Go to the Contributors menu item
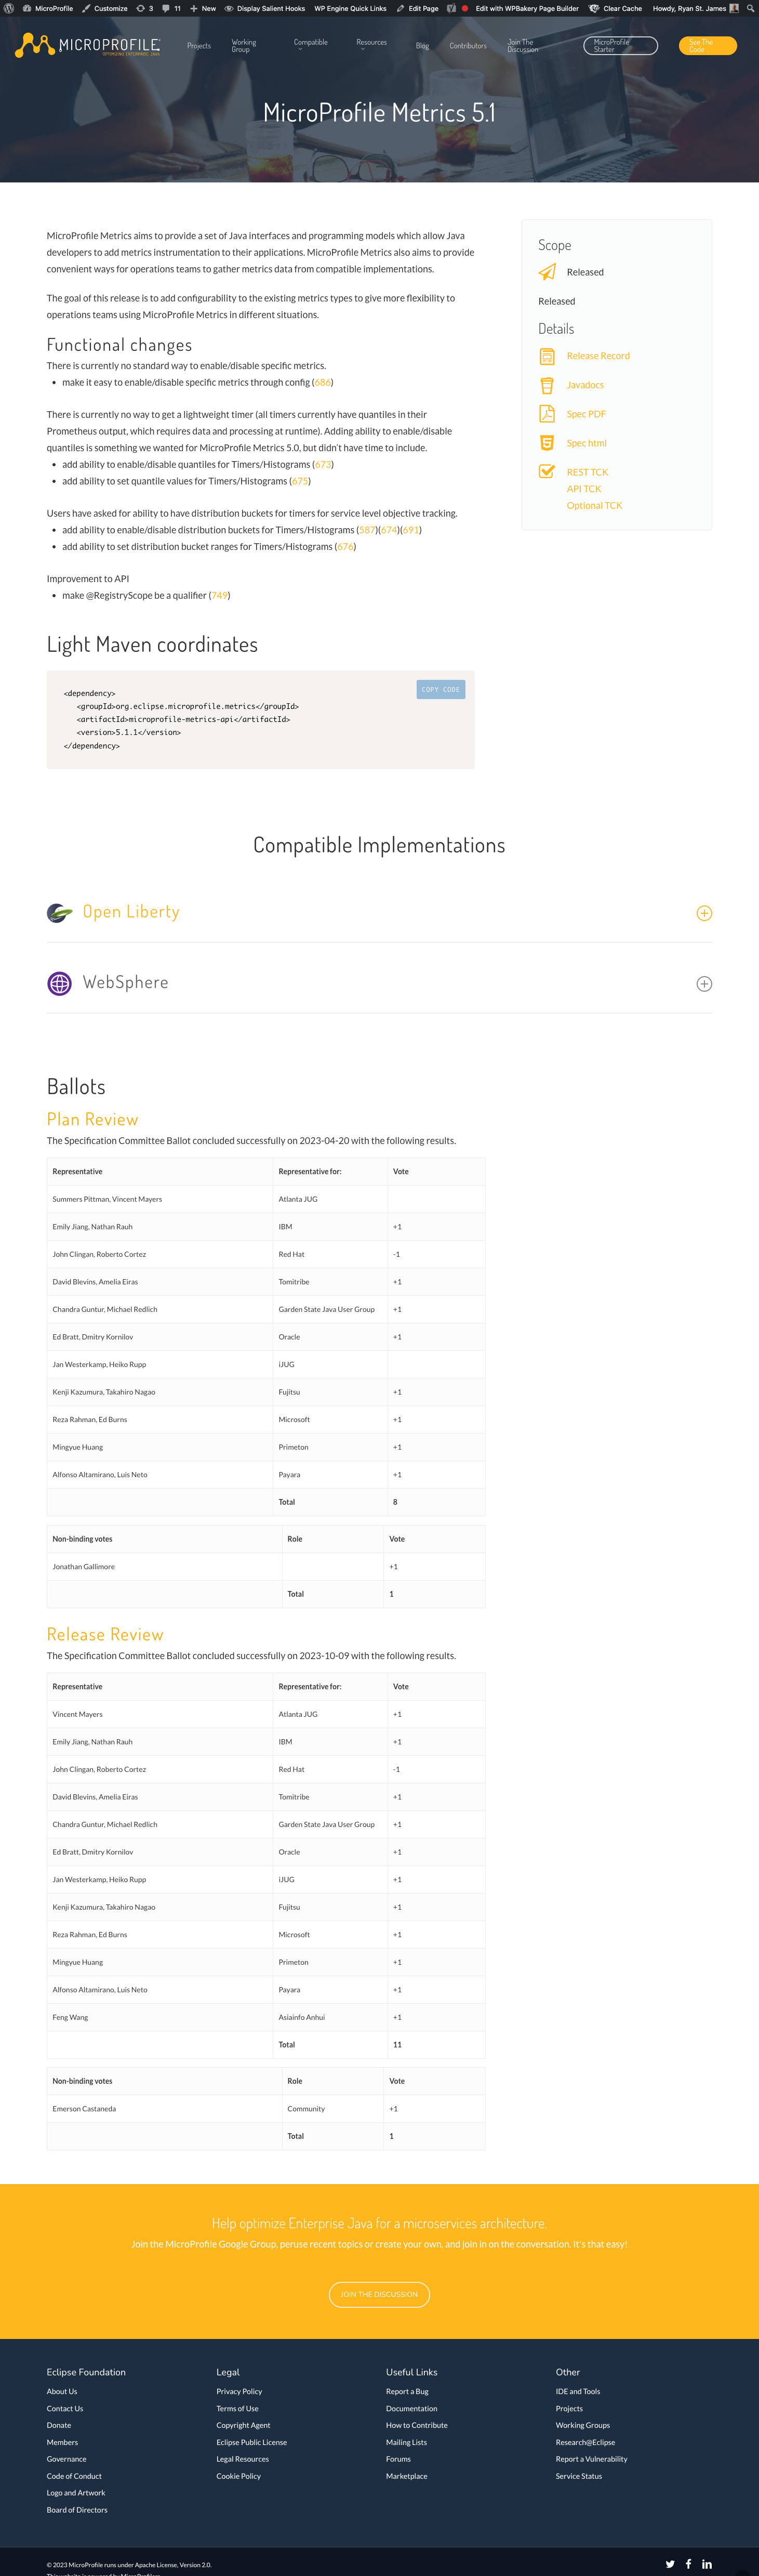This screenshot has width=759, height=2576. click(468, 46)
